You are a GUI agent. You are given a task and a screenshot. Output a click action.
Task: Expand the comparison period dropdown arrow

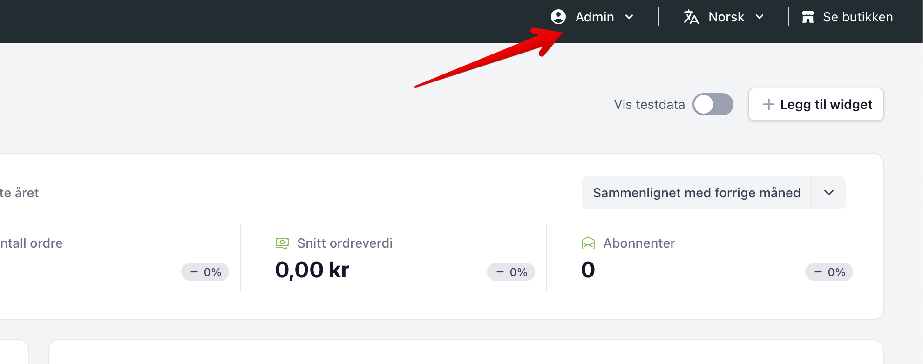click(x=829, y=193)
